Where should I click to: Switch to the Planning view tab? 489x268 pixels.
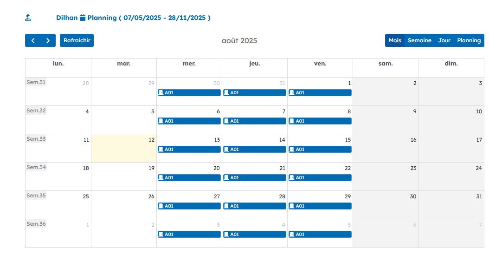pos(469,40)
